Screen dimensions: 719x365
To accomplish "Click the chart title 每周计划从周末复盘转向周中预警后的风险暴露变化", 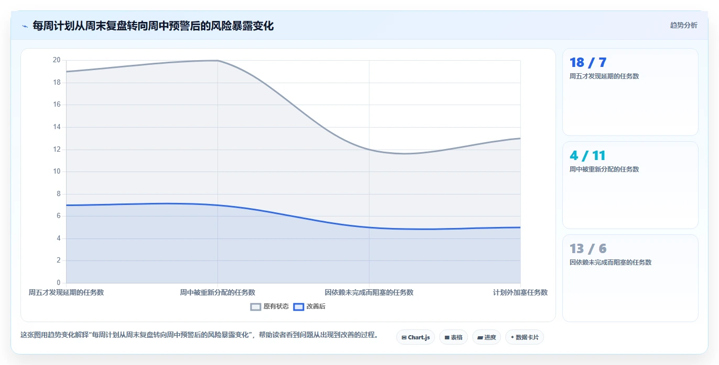I will coord(153,26).
